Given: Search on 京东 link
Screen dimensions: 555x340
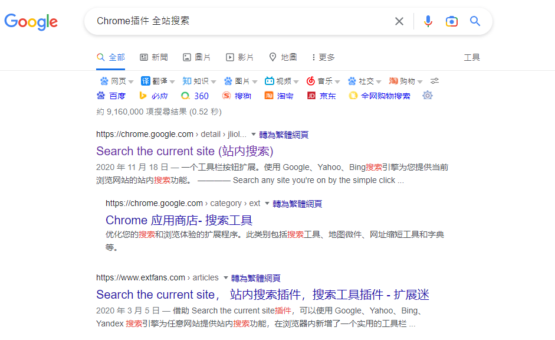Looking at the screenshot, I should click(x=327, y=96).
